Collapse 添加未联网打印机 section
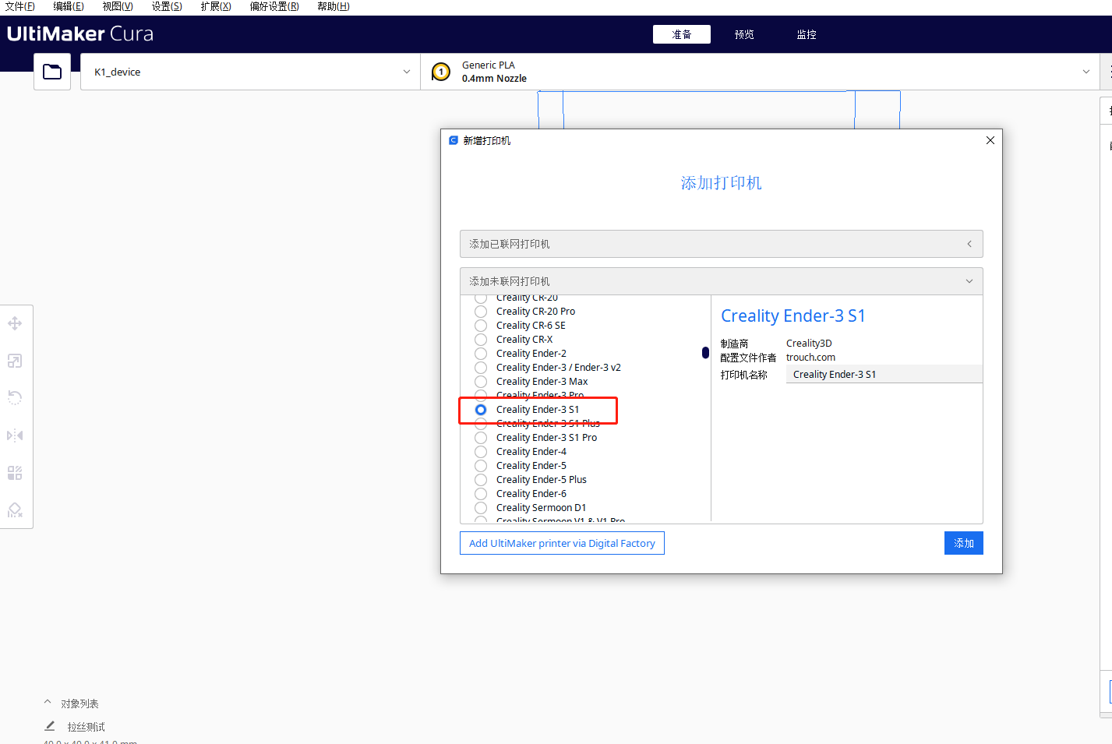 click(721, 281)
